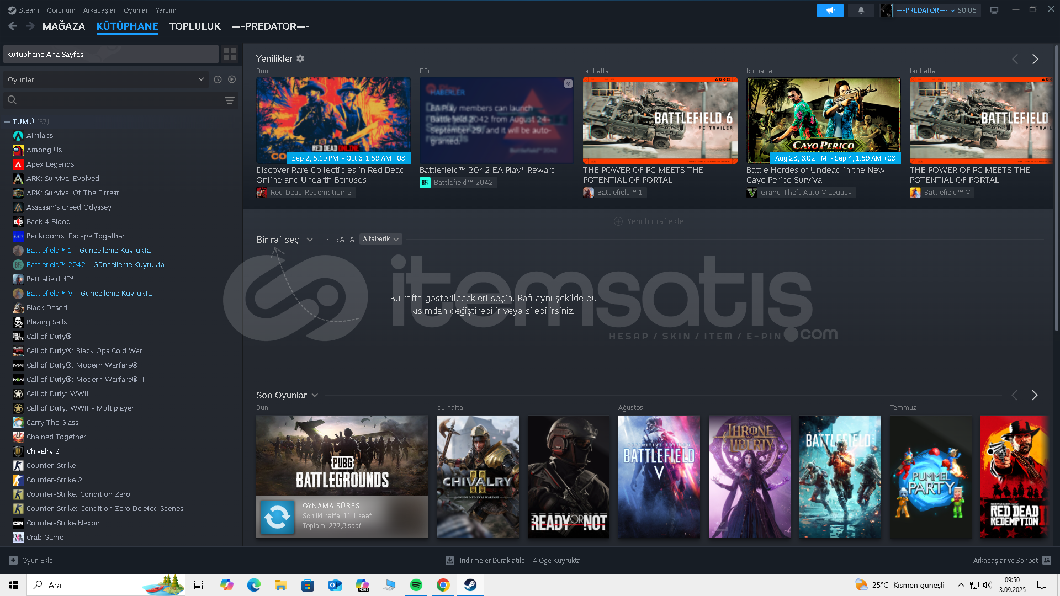This screenshot has width=1060, height=596.
Task: Open Bir raf seç dropdown
Action: click(285, 240)
